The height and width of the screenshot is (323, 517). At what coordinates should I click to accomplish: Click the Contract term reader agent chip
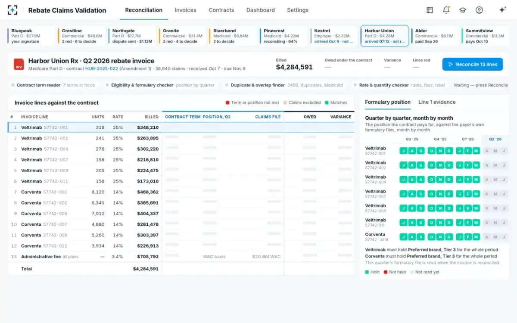click(53, 85)
